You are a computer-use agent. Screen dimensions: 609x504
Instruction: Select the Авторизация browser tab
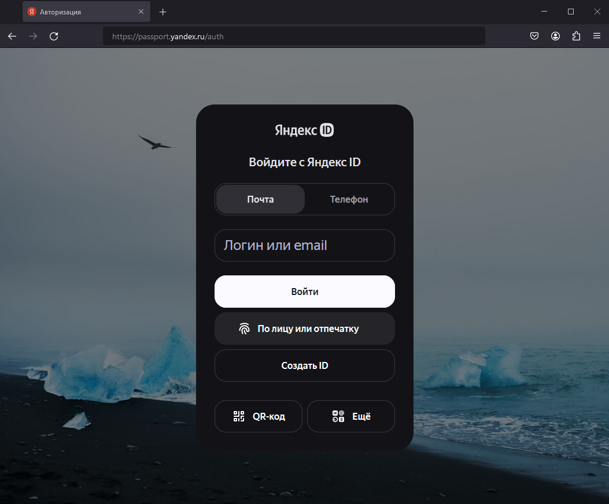tap(81, 12)
